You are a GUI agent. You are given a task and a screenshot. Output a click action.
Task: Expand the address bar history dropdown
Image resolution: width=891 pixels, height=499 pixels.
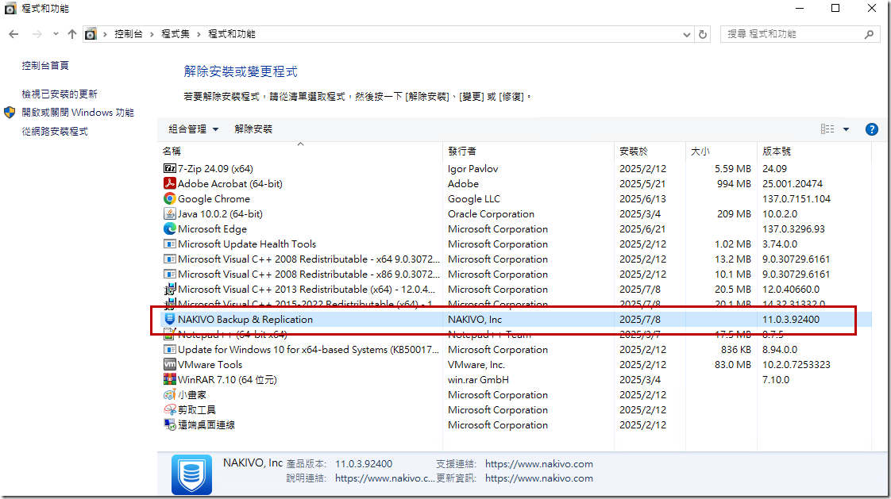pos(686,34)
